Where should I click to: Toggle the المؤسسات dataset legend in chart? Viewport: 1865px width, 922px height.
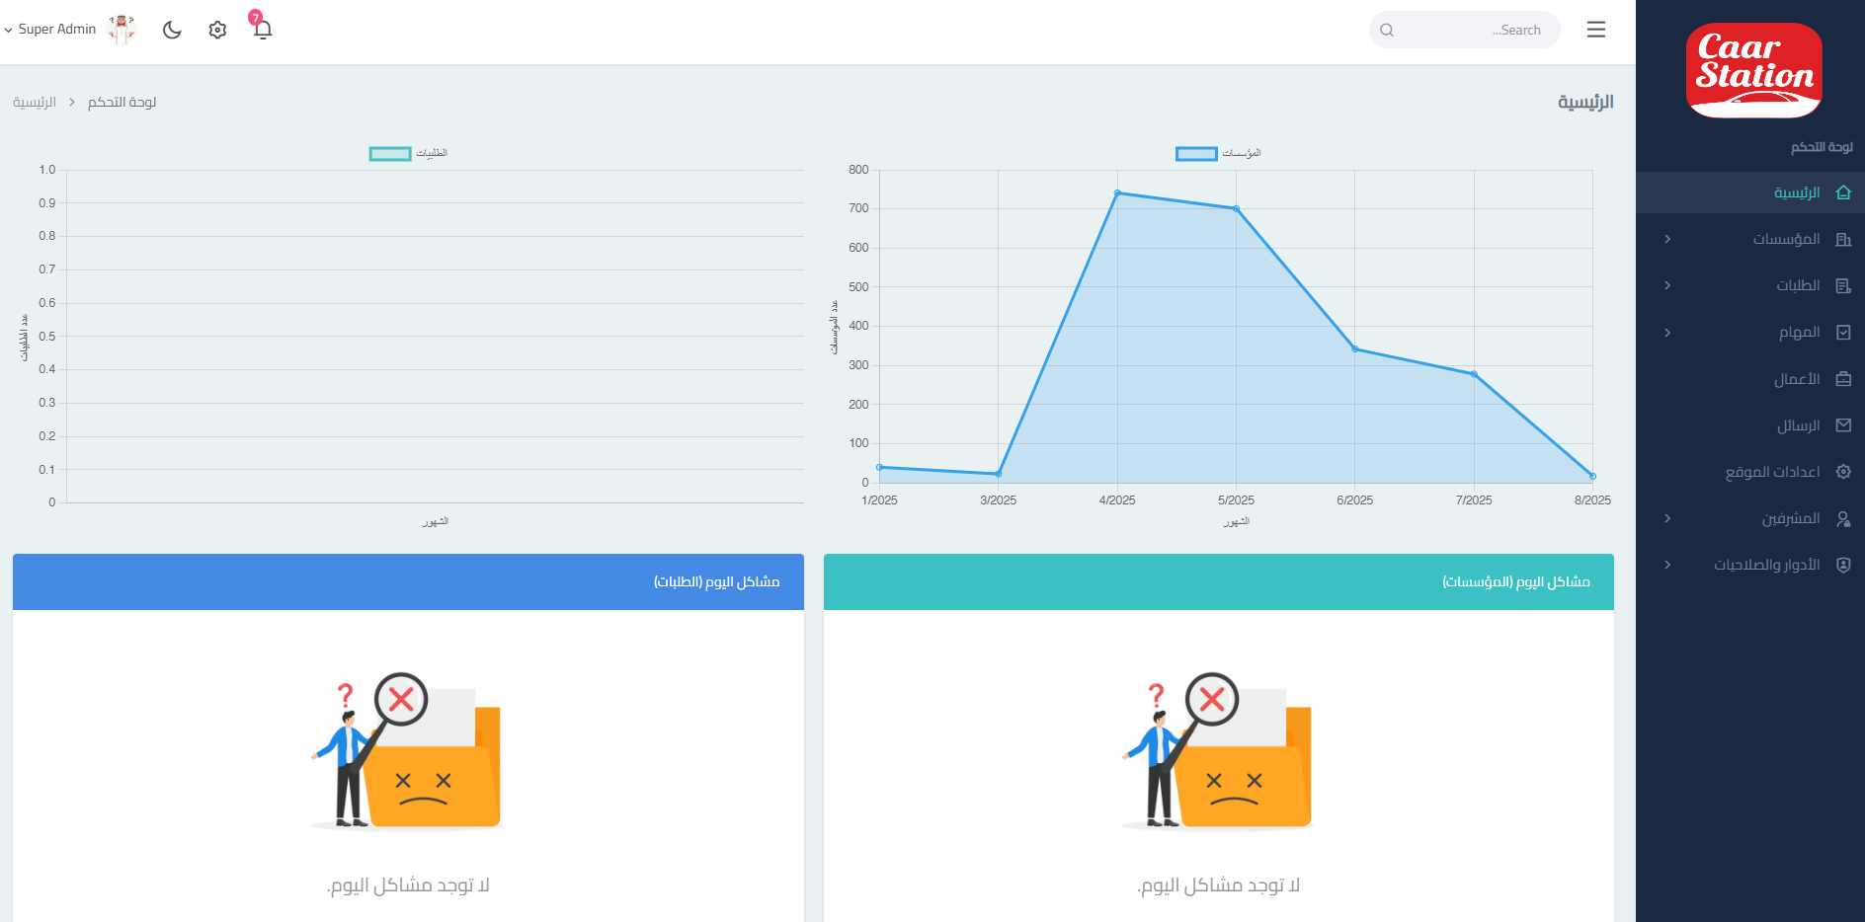point(1217,153)
